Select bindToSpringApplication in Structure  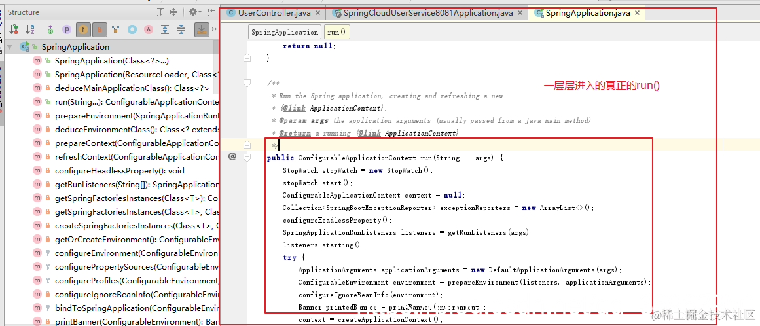coord(137,308)
